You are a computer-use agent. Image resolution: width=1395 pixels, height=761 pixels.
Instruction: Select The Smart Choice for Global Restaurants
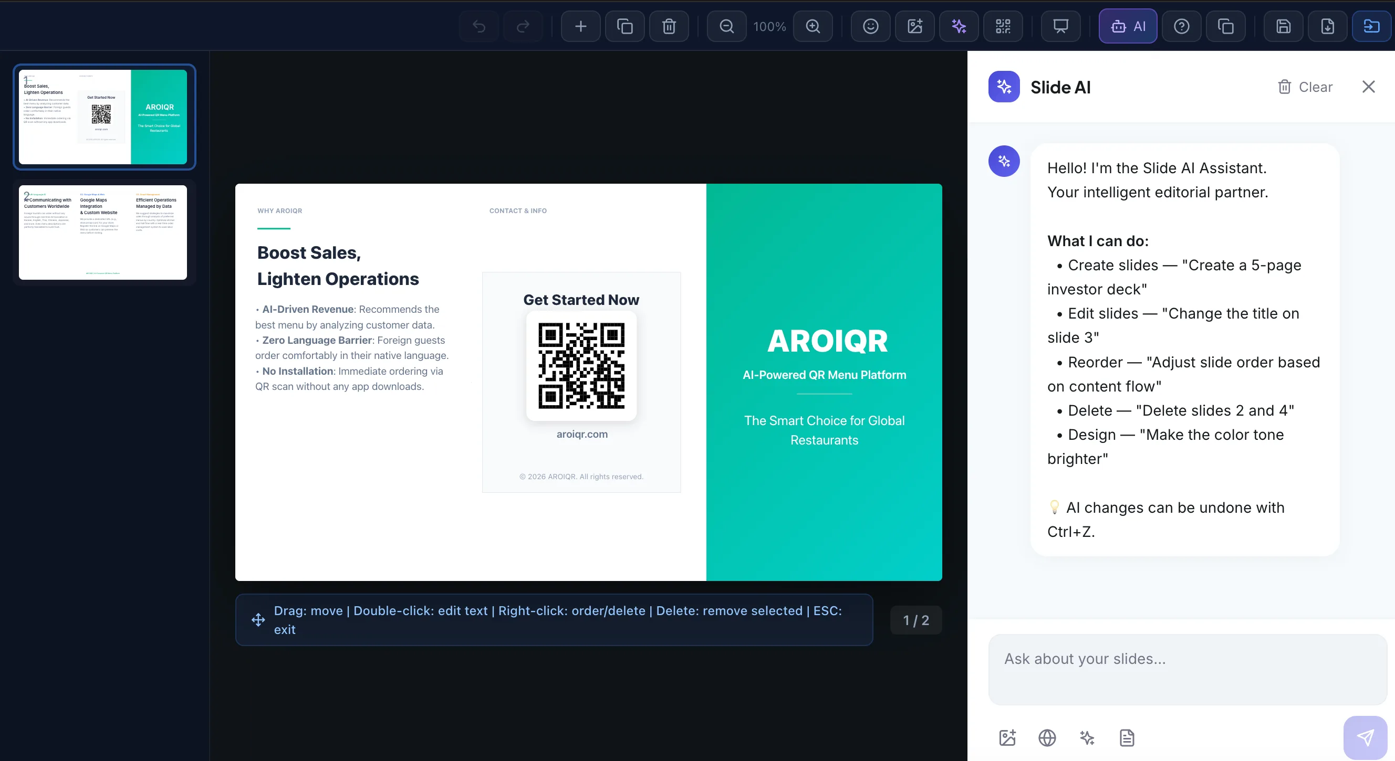tap(824, 430)
